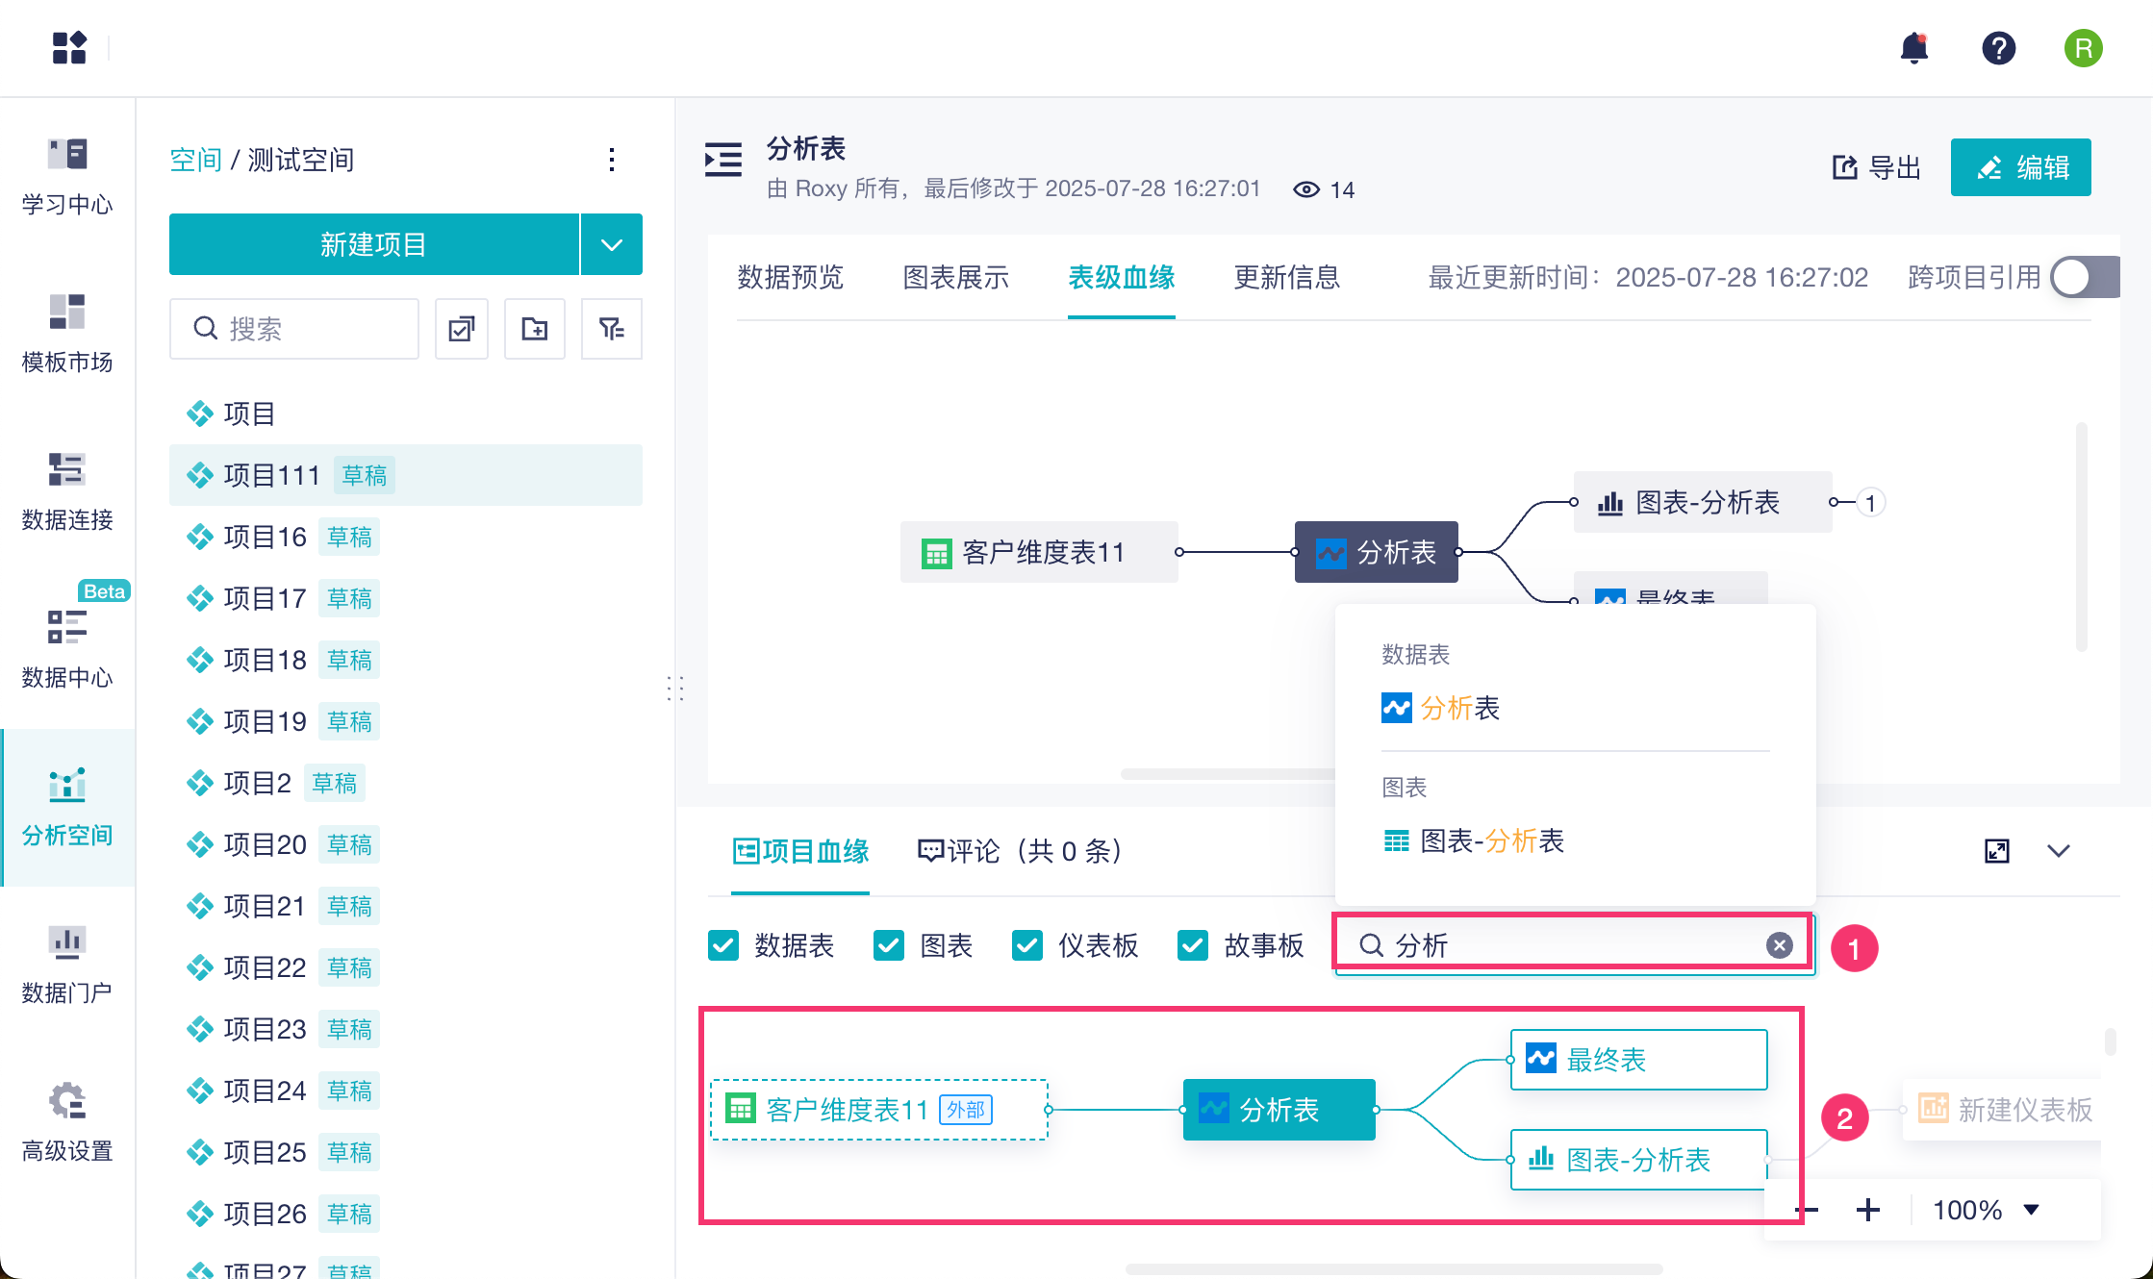Open the 数据连接 sidebar section
The height and width of the screenshot is (1279, 2153).
67,490
